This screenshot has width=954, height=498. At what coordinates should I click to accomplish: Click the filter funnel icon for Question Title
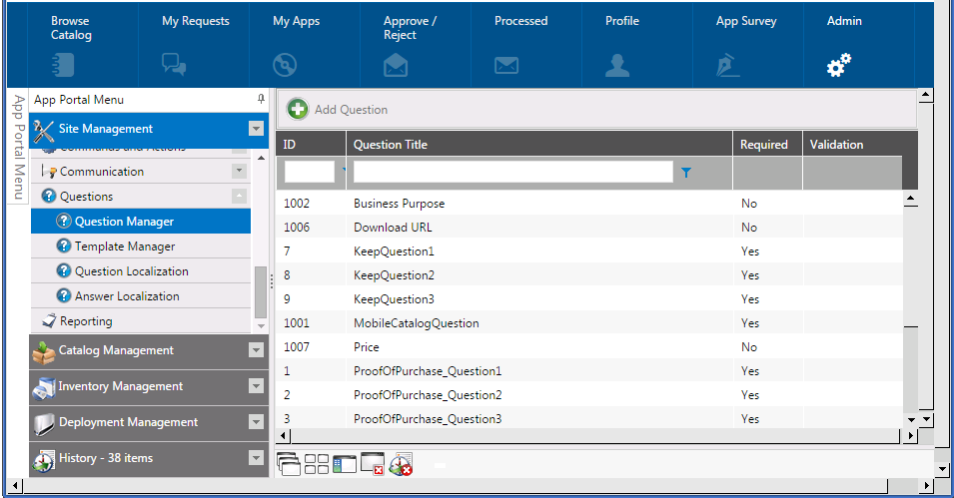[685, 173]
